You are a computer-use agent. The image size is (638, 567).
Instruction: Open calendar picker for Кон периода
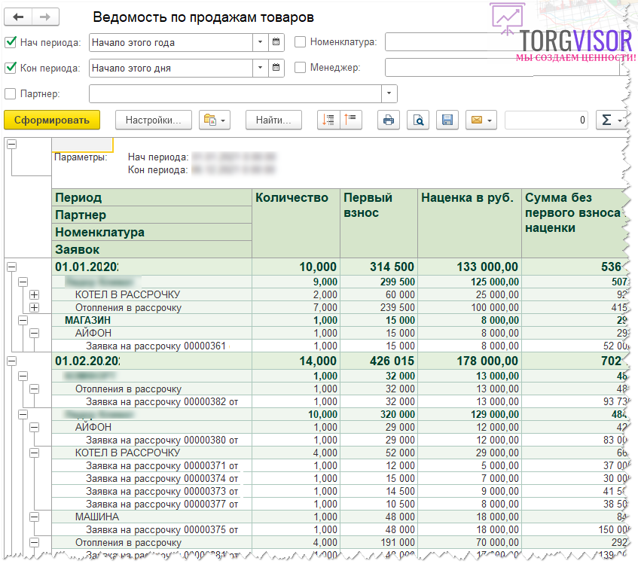coord(276,68)
